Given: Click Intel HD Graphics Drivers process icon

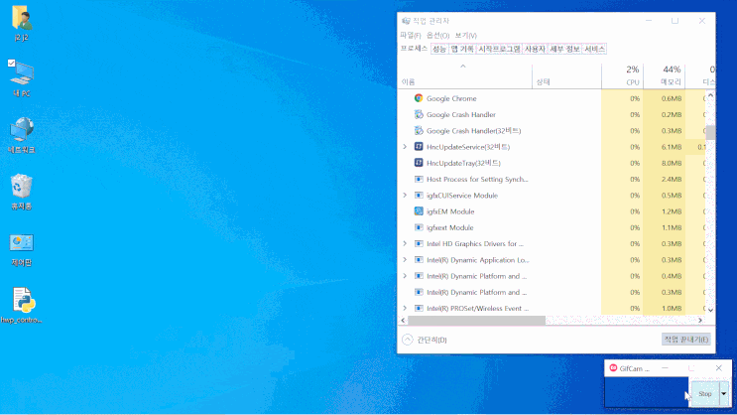Looking at the screenshot, I should tap(419, 243).
